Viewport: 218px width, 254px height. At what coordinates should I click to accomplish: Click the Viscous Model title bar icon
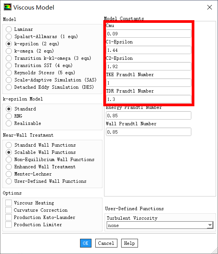tap(8, 7)
